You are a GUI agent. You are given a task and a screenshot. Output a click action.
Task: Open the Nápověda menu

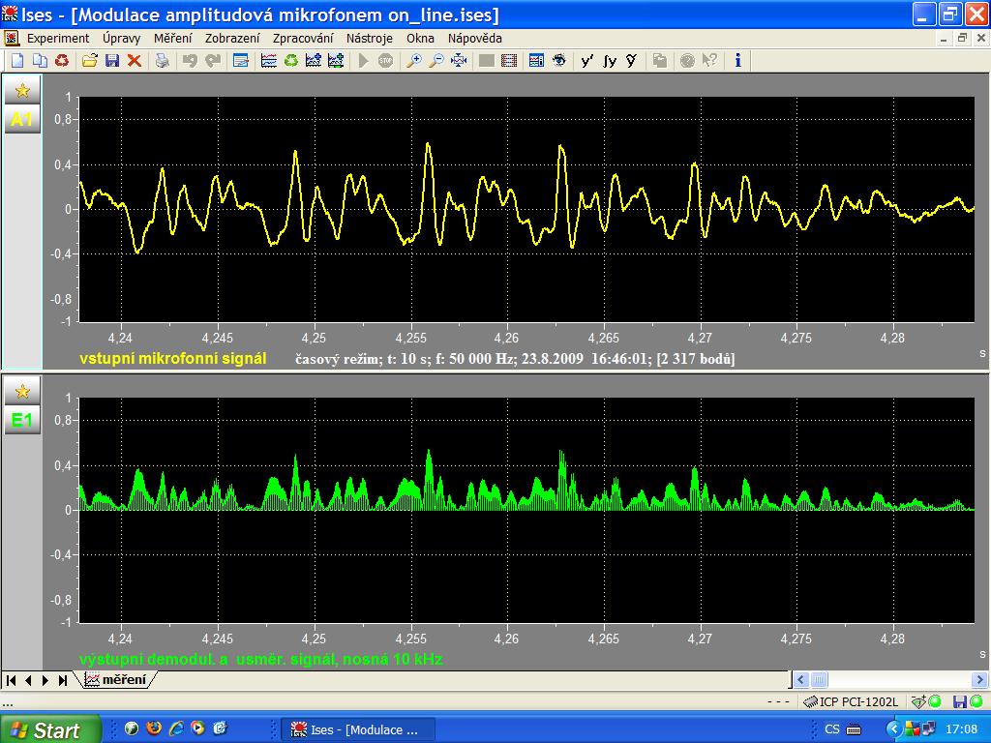(x=474, y=39)
